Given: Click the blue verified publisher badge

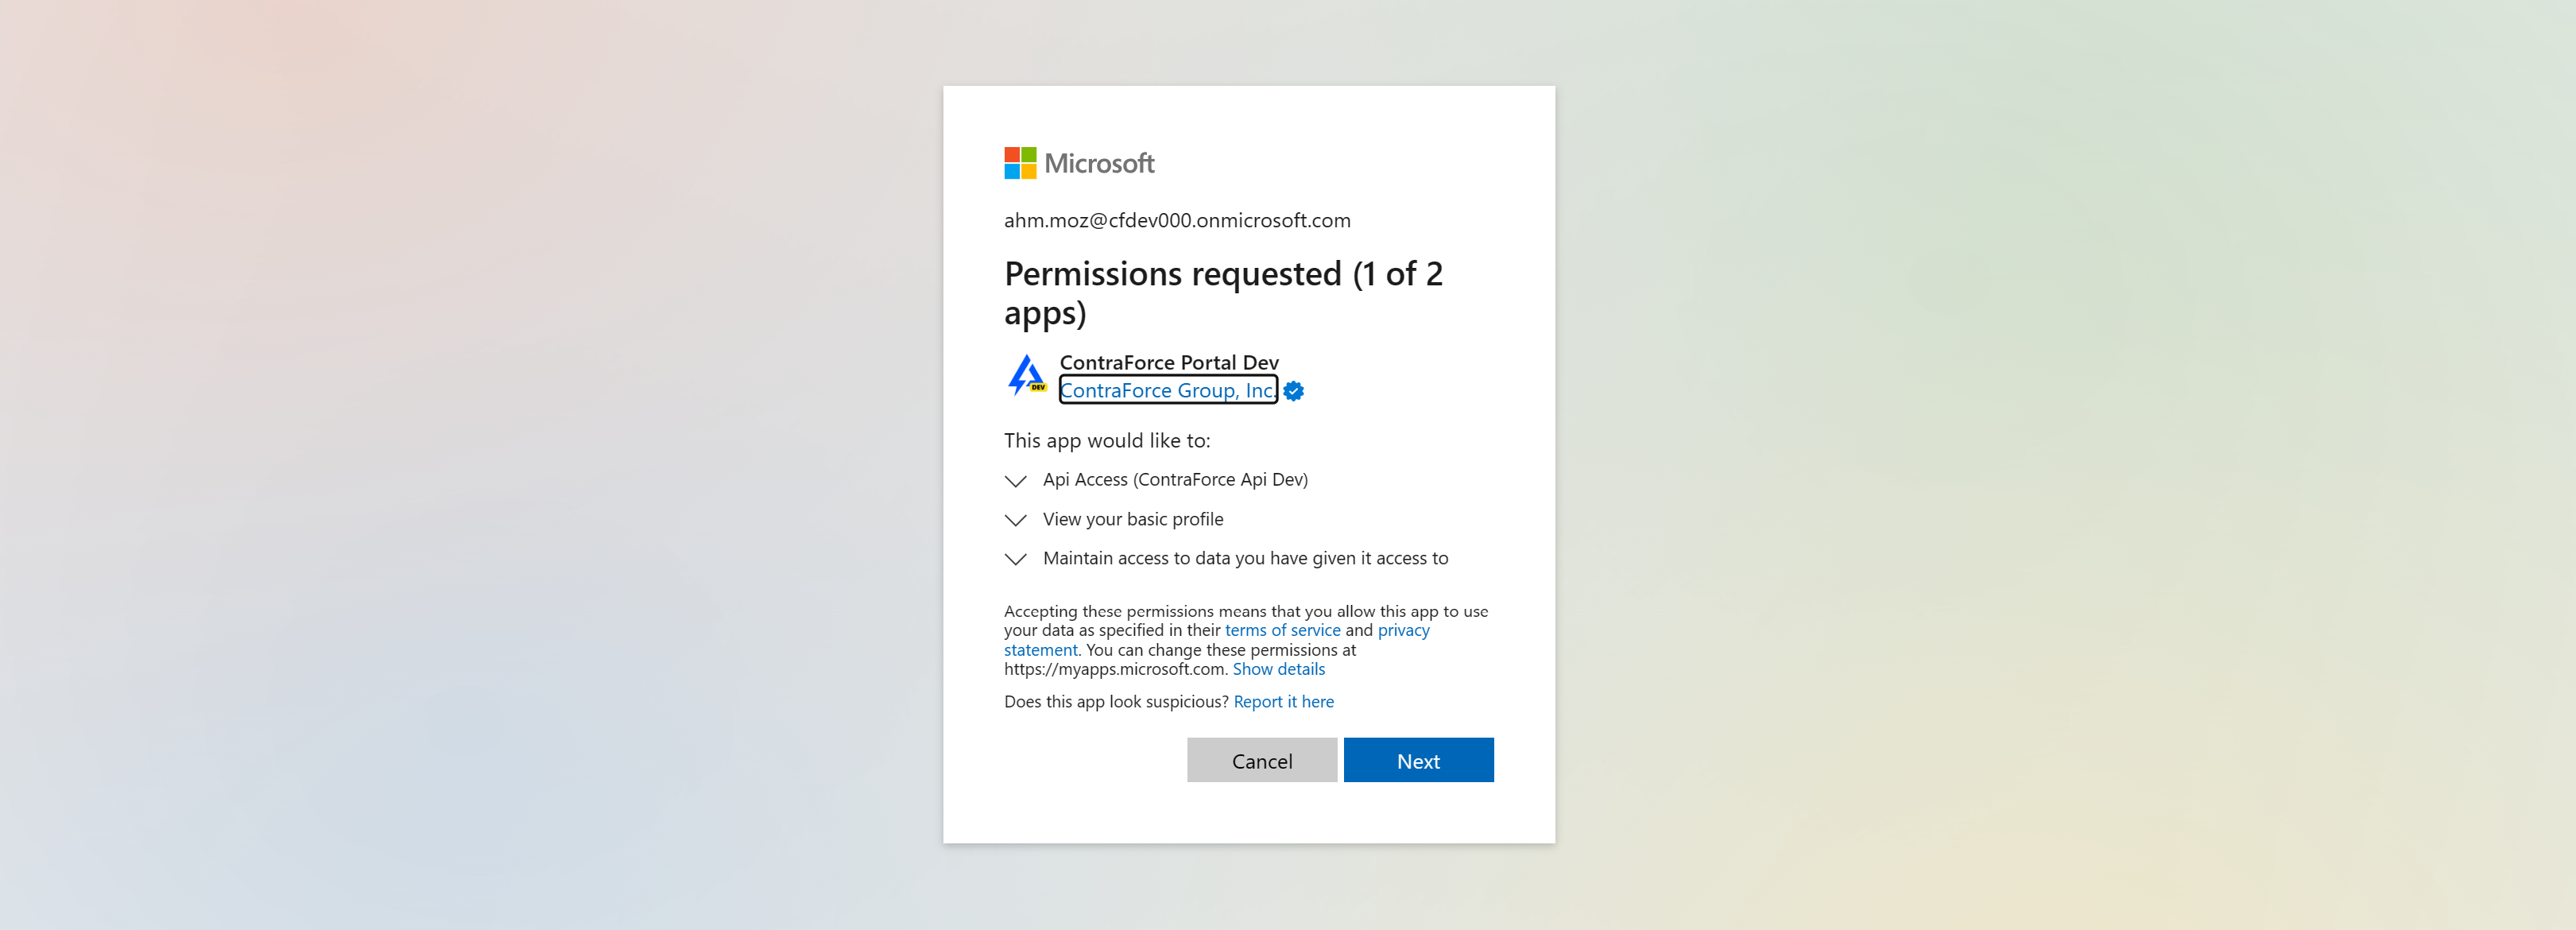Looking at the screenshot, I should point(1293,391).
